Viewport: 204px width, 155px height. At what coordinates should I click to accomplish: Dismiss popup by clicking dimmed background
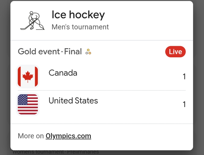coord(198,76)
